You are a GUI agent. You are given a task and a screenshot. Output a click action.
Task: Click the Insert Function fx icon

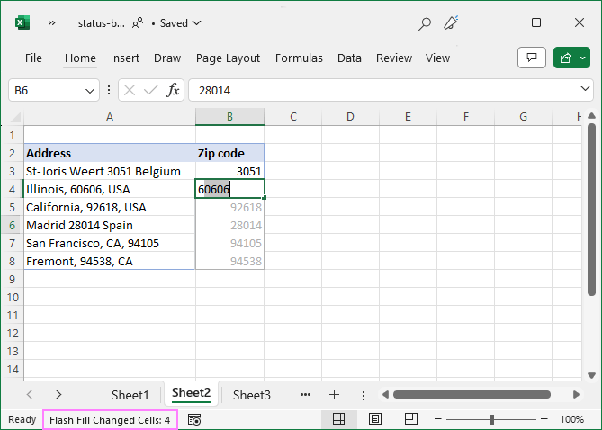(x=173, y=90)
